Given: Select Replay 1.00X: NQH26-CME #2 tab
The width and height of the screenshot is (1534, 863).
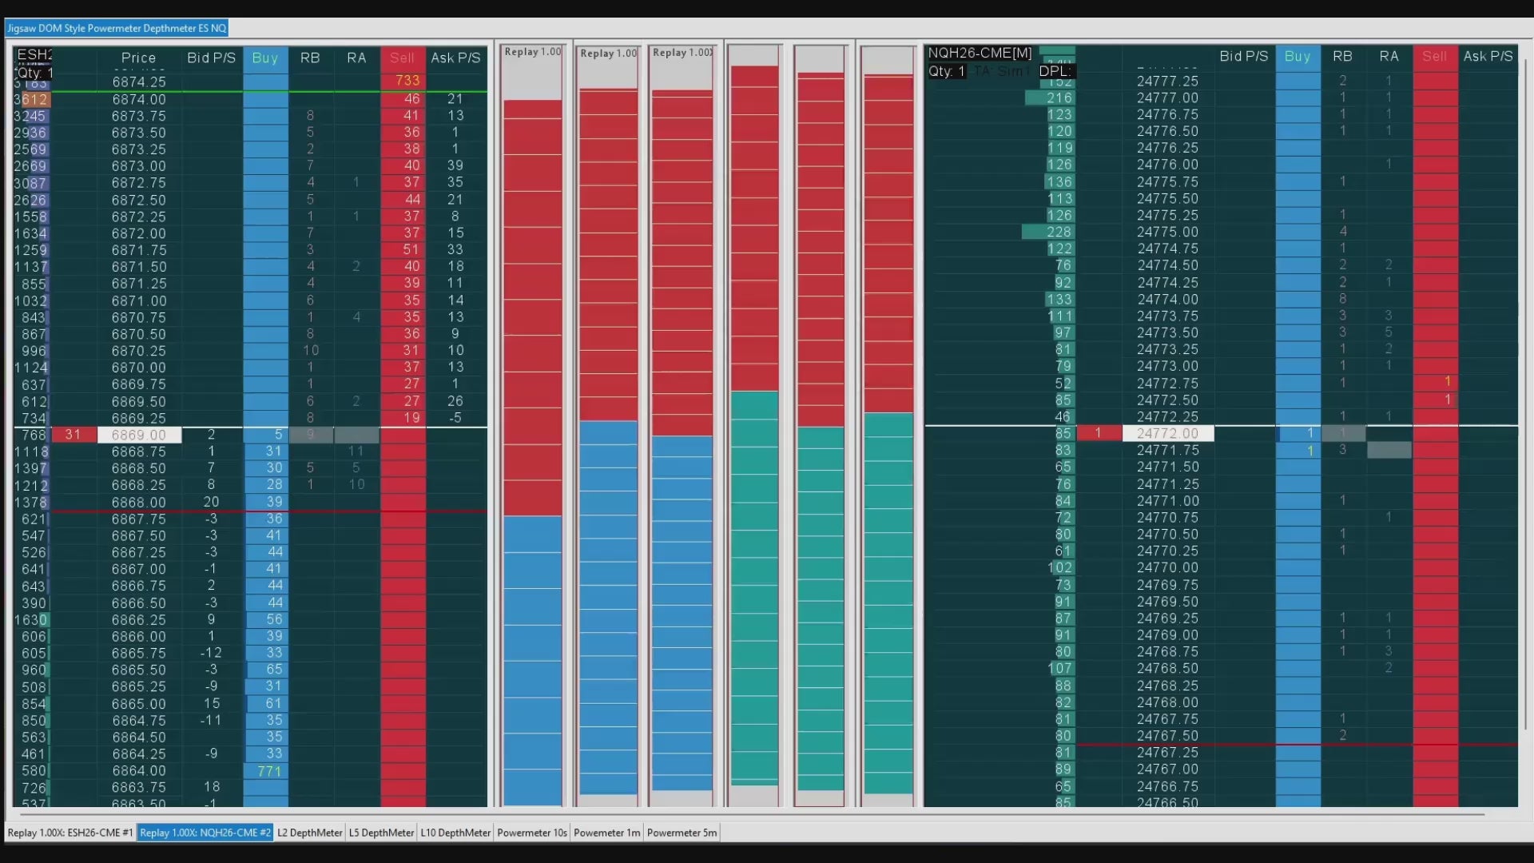Looking at the screenshot, I should click(205, 833).
